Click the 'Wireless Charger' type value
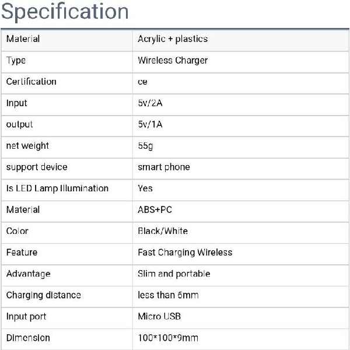Screen dimensions: 350x350 173,60
